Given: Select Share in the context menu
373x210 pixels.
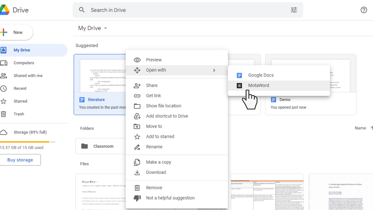Looking at the screenshot, I should [x=177, y=86].
